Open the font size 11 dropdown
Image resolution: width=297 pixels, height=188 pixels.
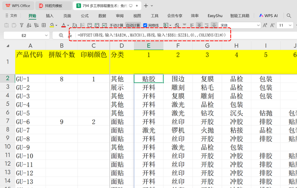tap(290, 26)
